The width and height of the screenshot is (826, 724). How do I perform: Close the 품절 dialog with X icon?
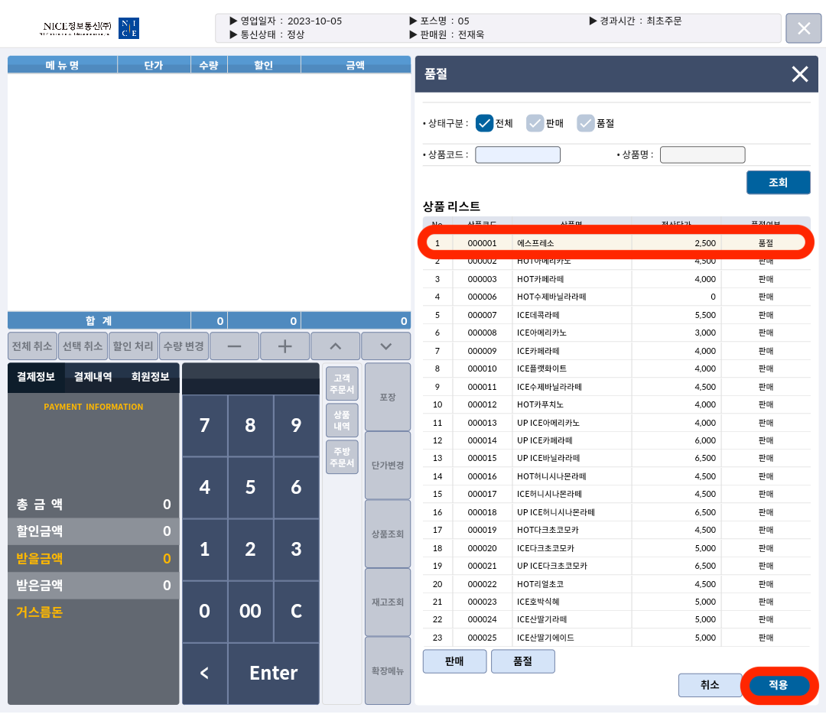799,74
